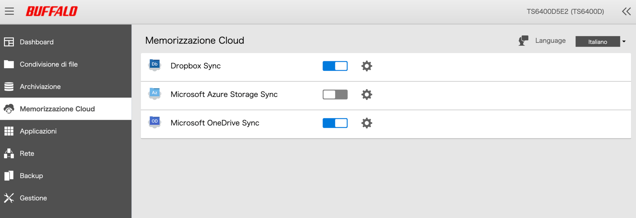Image resolution: width=636 pixels, height=218 pixels.
Task: Click the language dropdown arrow
Action: click(624, 41)
